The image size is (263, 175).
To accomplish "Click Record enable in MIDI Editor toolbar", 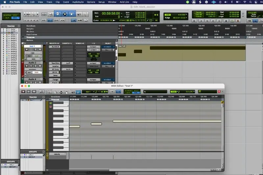I will point(23,91).
